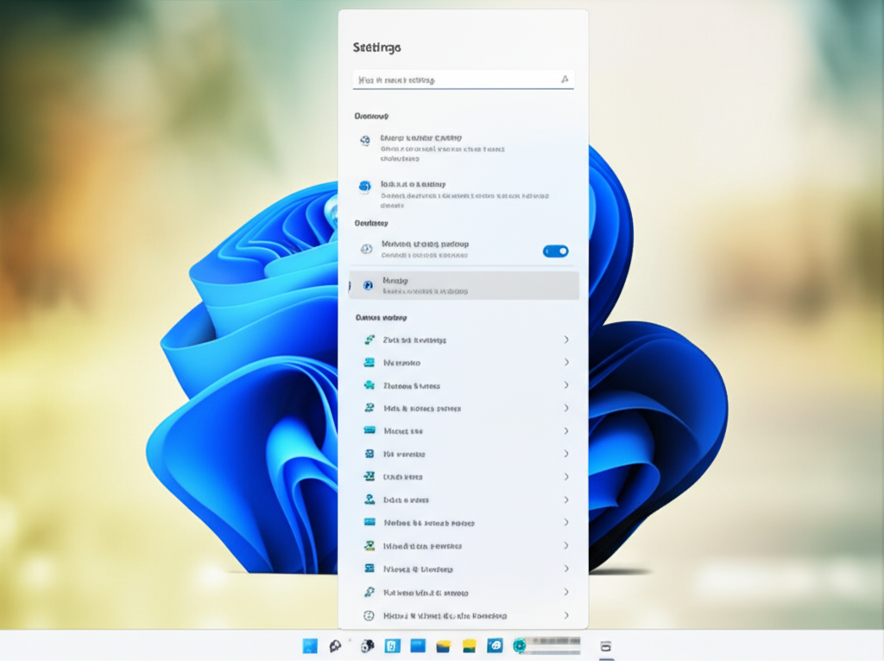Click the search box in the Settings panel
Image resolution: width=884 pixels, height=661 pixels.
click(x=456, y=79)
